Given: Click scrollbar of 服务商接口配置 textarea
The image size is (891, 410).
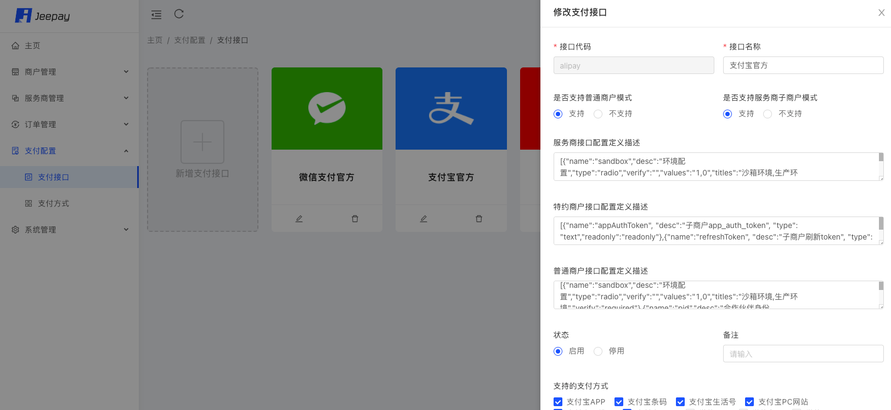Looking at the screenshot, I should (x=881, y=157).
